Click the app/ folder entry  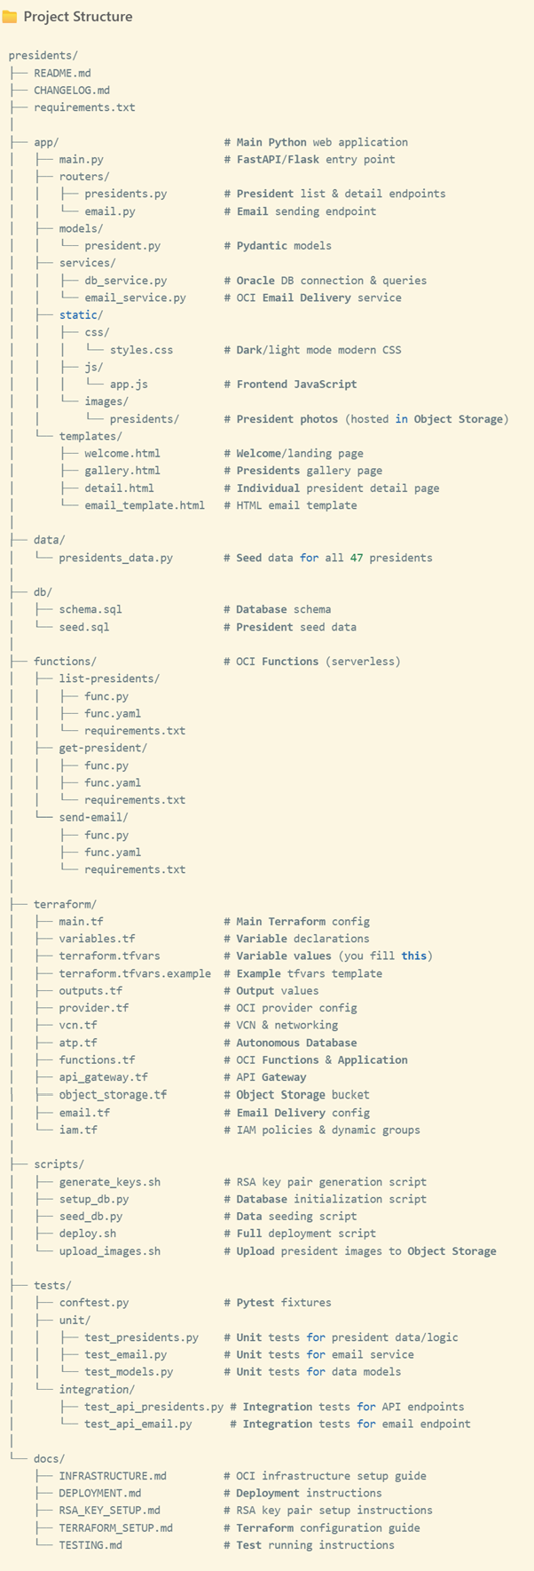tap(46, 142)
